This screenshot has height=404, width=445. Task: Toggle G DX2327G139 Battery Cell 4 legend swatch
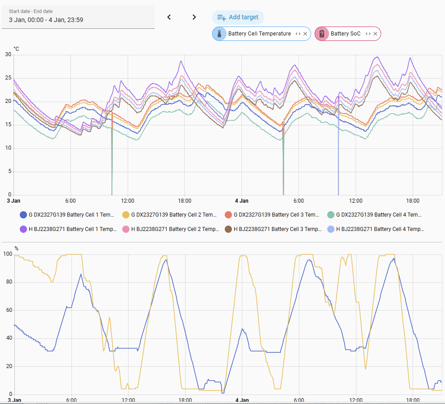(331, 215)
